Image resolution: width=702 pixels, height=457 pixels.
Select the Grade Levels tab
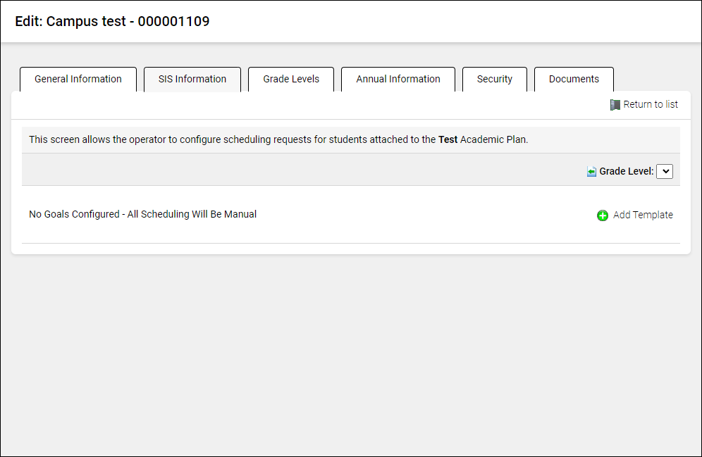(291, 79)
